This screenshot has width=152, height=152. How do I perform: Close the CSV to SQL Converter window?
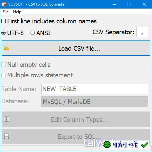click(x=144, y=4)
